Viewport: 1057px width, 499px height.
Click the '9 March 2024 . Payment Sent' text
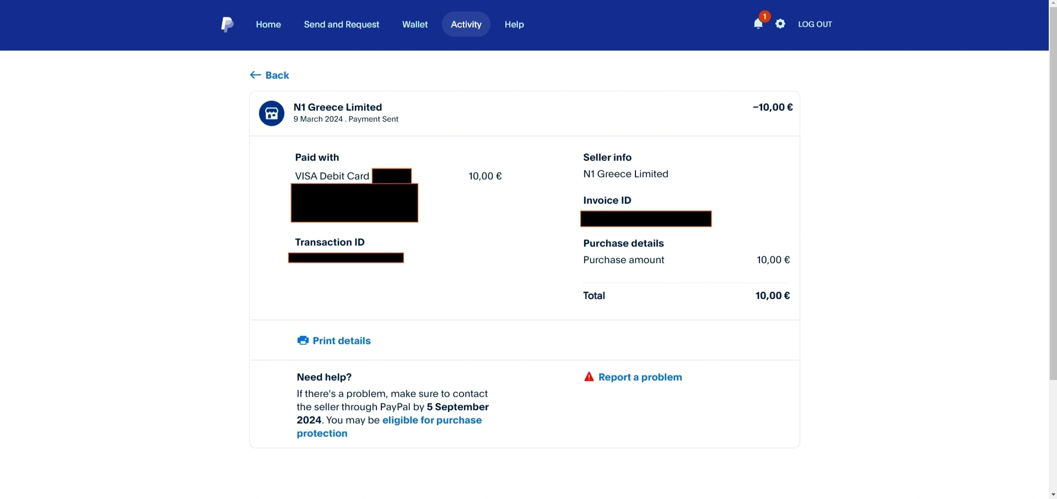pyautogui.click(x=346, y=119)
